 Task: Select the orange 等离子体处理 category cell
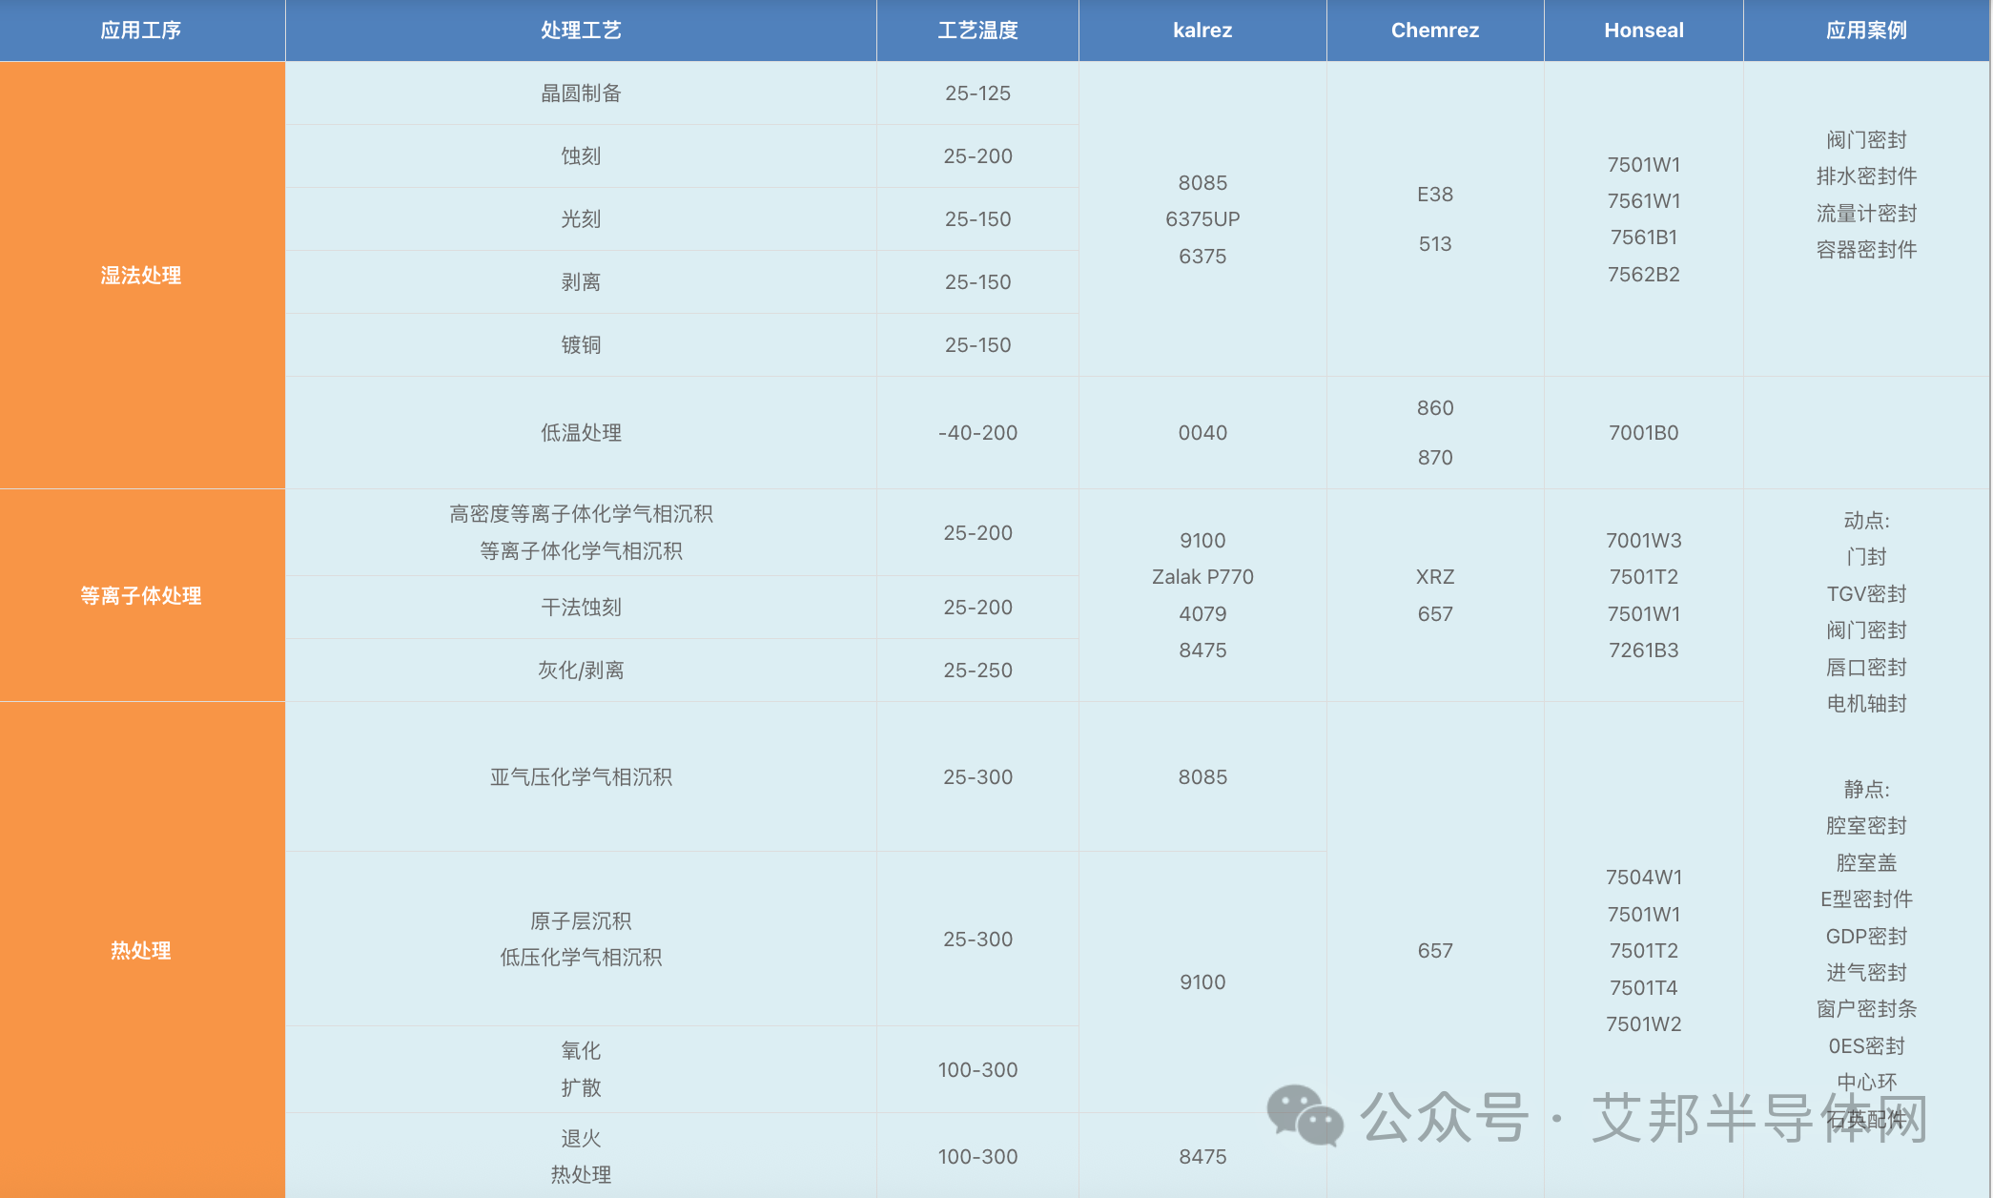(x=141, y=596)
